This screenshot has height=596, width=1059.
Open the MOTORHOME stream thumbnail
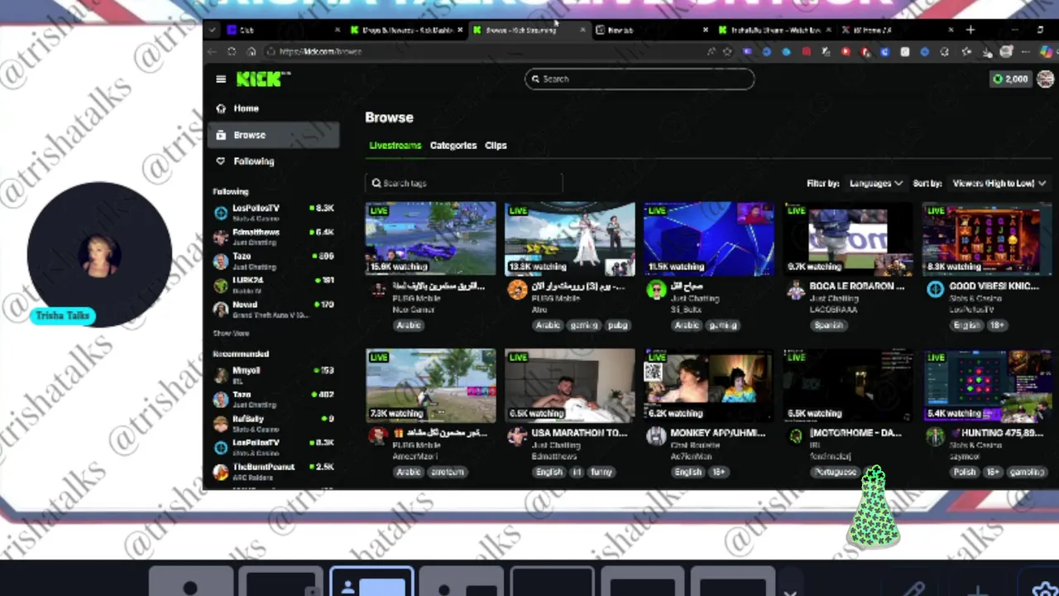pyautogui.click(x=849, y=385)
